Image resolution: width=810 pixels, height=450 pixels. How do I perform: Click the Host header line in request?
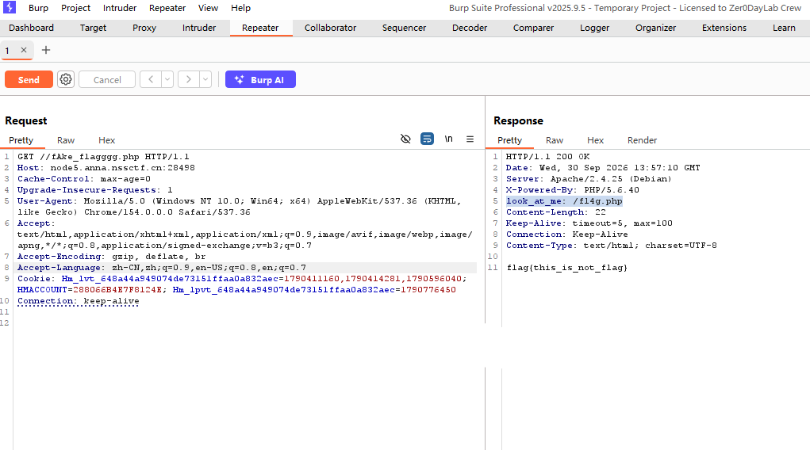point(106,168)
